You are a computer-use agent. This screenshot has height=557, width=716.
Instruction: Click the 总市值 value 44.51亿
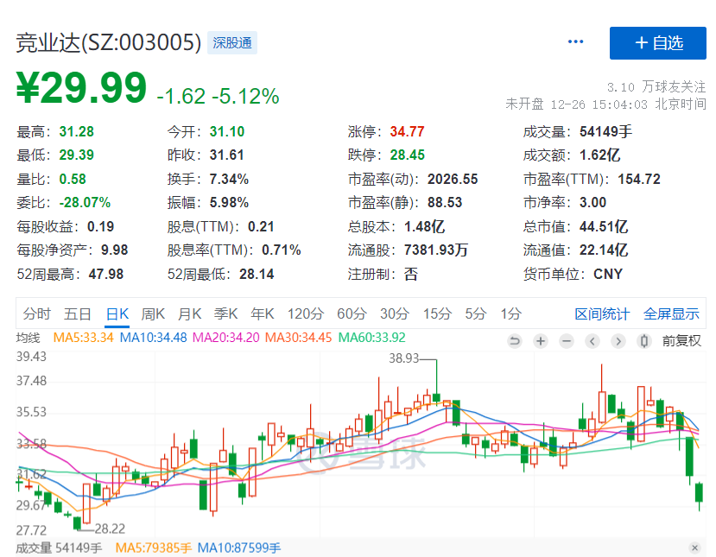pyautogui.click(x=604, y=226)
